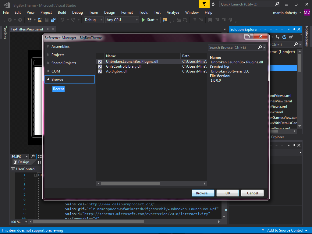The height and width of the screenshot is (234, 312).
Task: Pin the TextFiltersView.xaml tab
Action: [47, 29]
